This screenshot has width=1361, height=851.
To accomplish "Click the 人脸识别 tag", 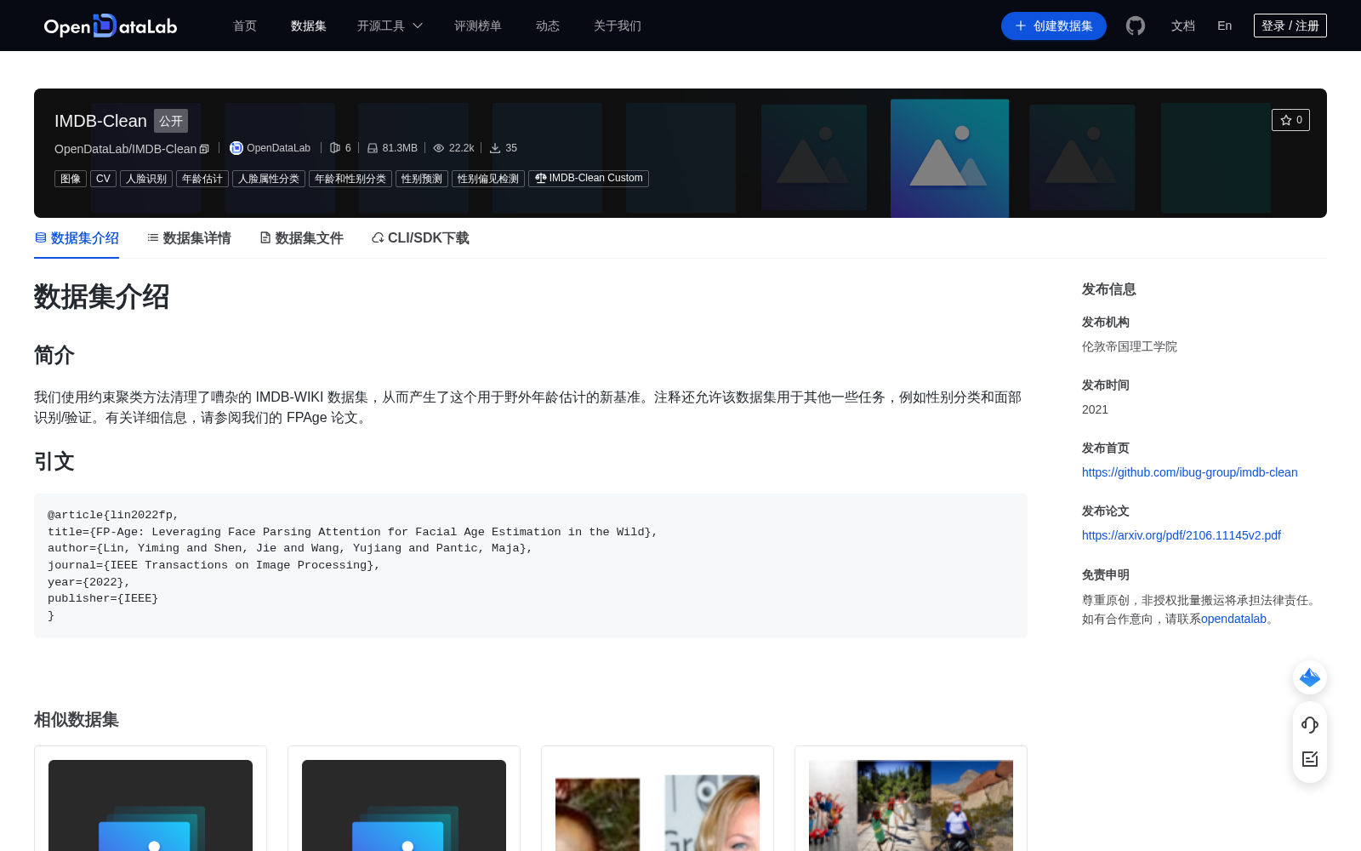I will coord(146,179).
